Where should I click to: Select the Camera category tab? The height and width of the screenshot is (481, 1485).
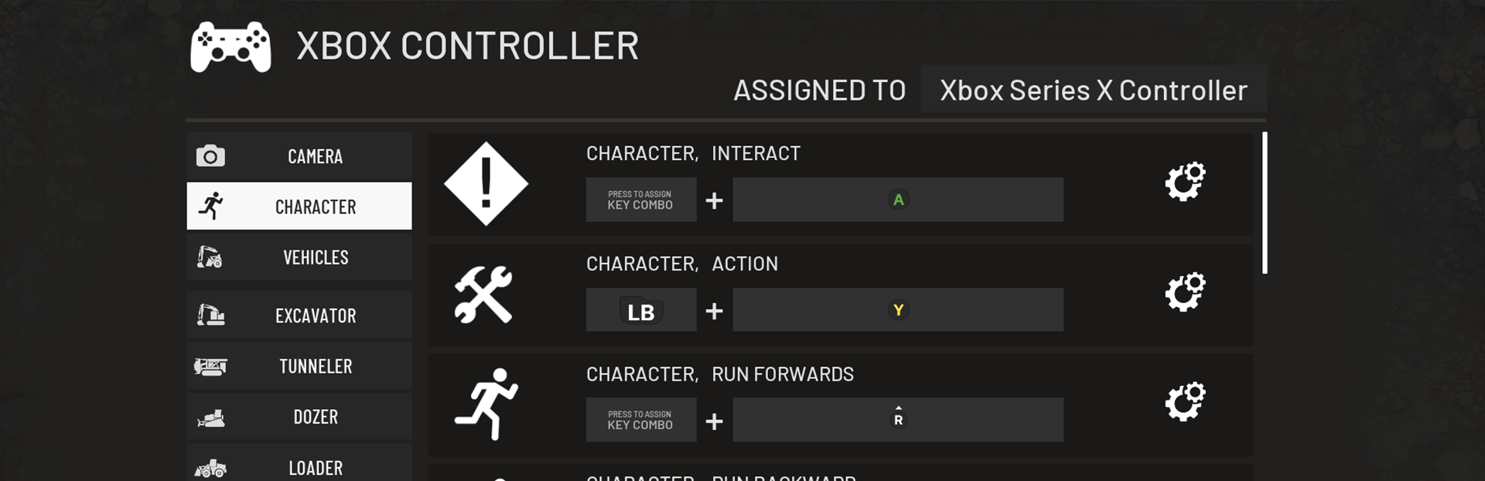click(299, 156)
